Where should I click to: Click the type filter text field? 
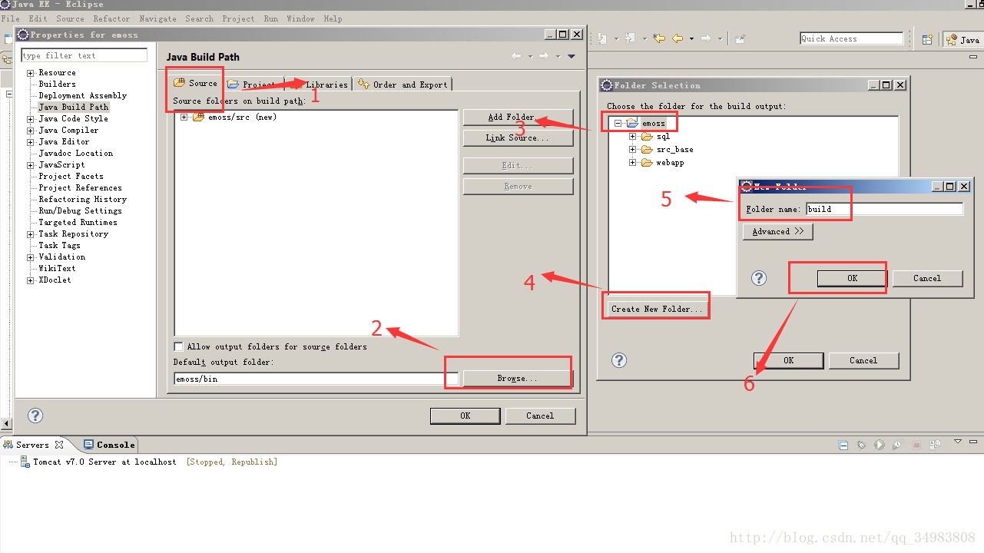(84, 55)
